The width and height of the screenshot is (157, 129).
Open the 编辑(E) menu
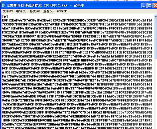pyautogui.click(x=21, y=11)
